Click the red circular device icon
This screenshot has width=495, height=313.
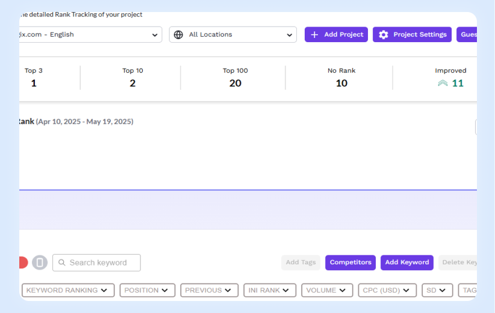23,262
